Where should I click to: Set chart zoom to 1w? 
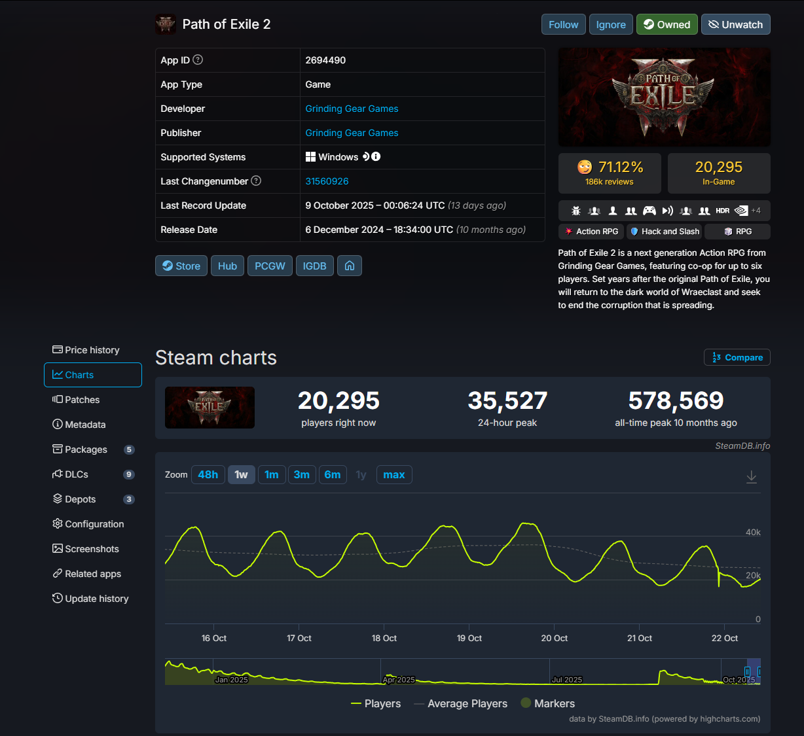pos(242,475)
